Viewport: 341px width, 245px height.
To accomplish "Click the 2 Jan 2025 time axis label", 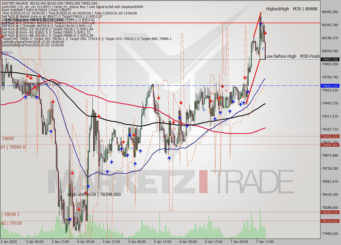I will pos(9,242).
